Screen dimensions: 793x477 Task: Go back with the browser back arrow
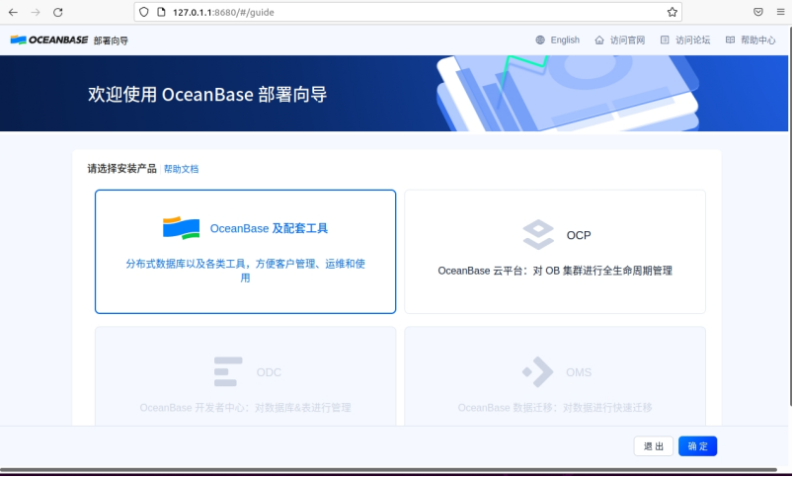(13, 12)
